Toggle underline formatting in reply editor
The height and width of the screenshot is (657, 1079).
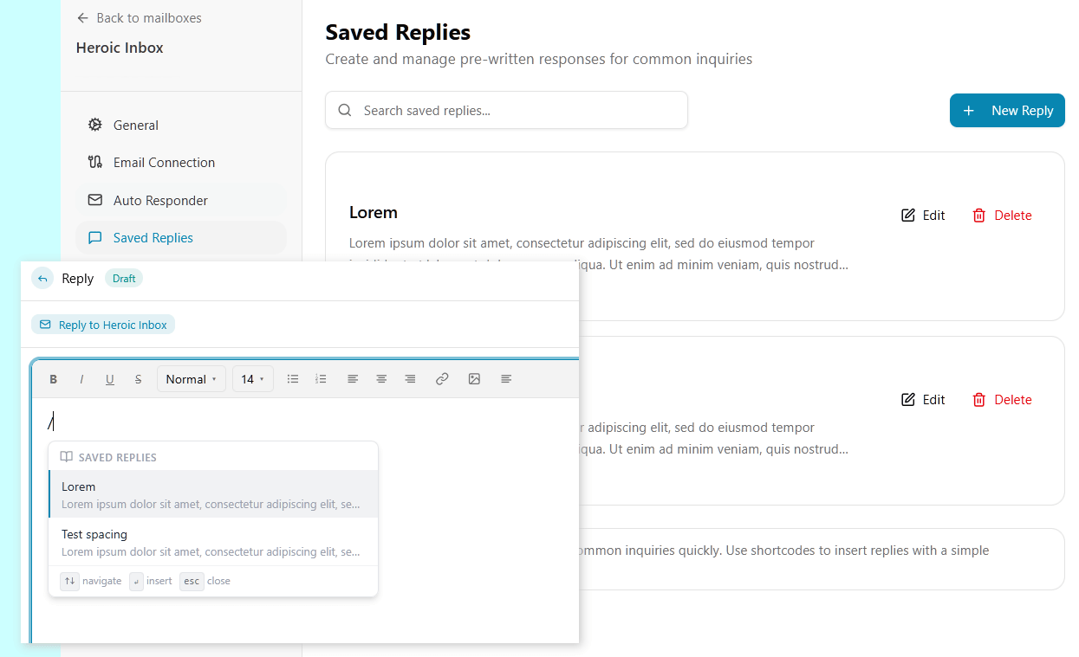point(110,379)
